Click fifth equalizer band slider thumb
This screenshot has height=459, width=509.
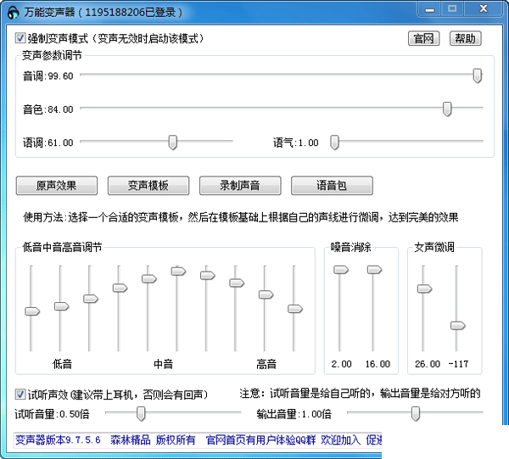(x=149, y=279)
